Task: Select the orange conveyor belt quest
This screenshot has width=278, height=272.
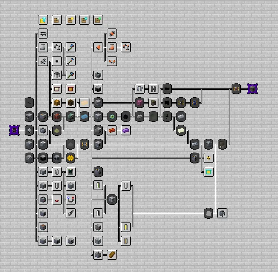Action: (112, 61)
